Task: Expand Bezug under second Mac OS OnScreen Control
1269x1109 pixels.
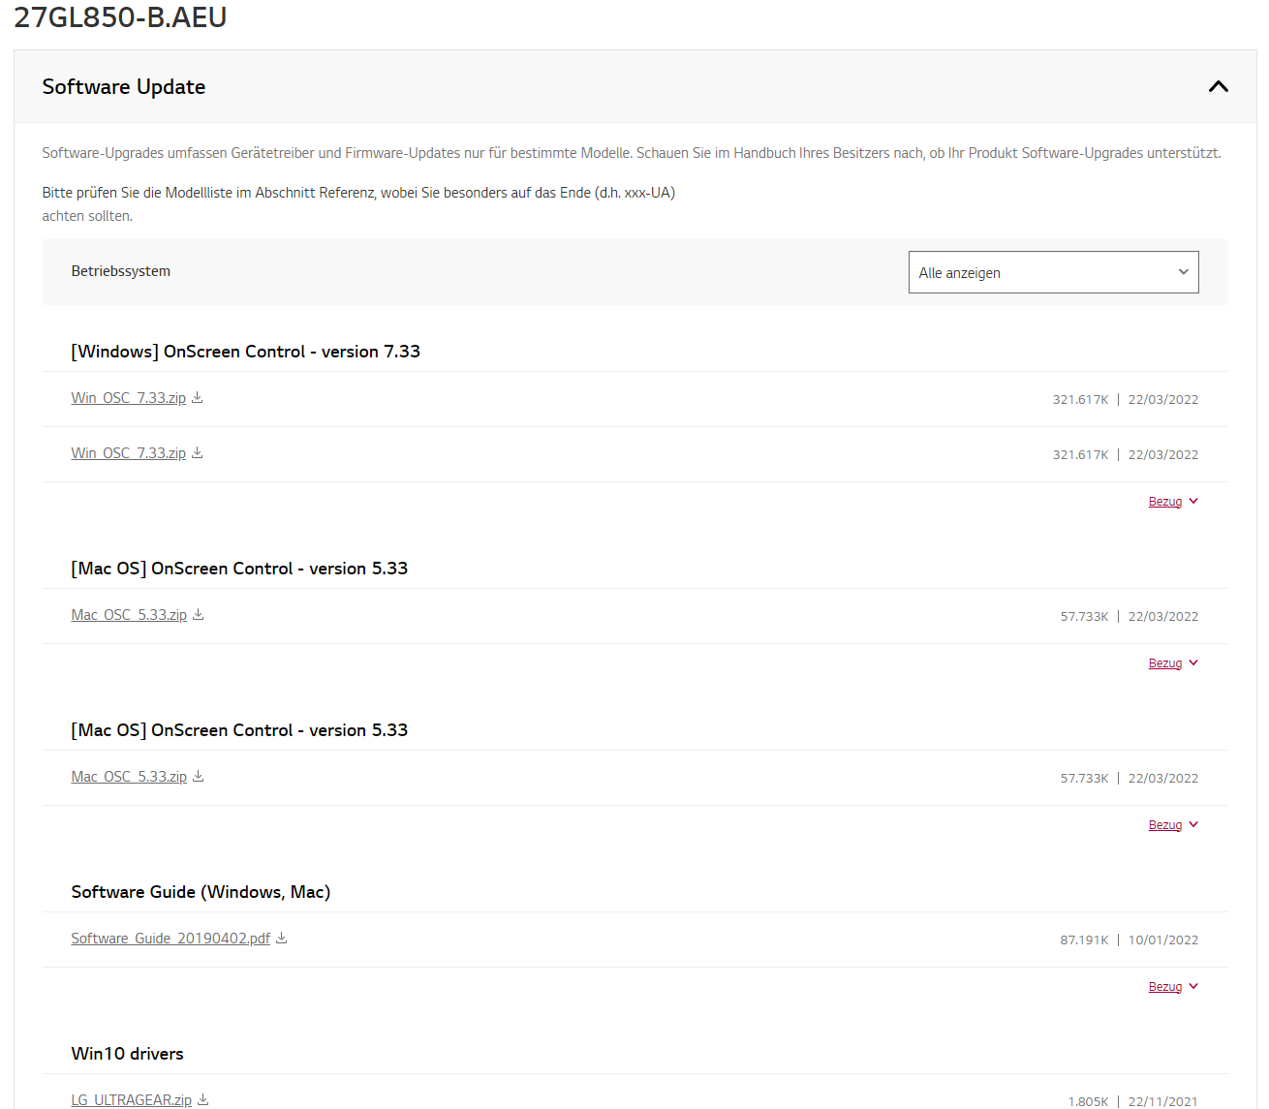Action: click(1165, 825)
